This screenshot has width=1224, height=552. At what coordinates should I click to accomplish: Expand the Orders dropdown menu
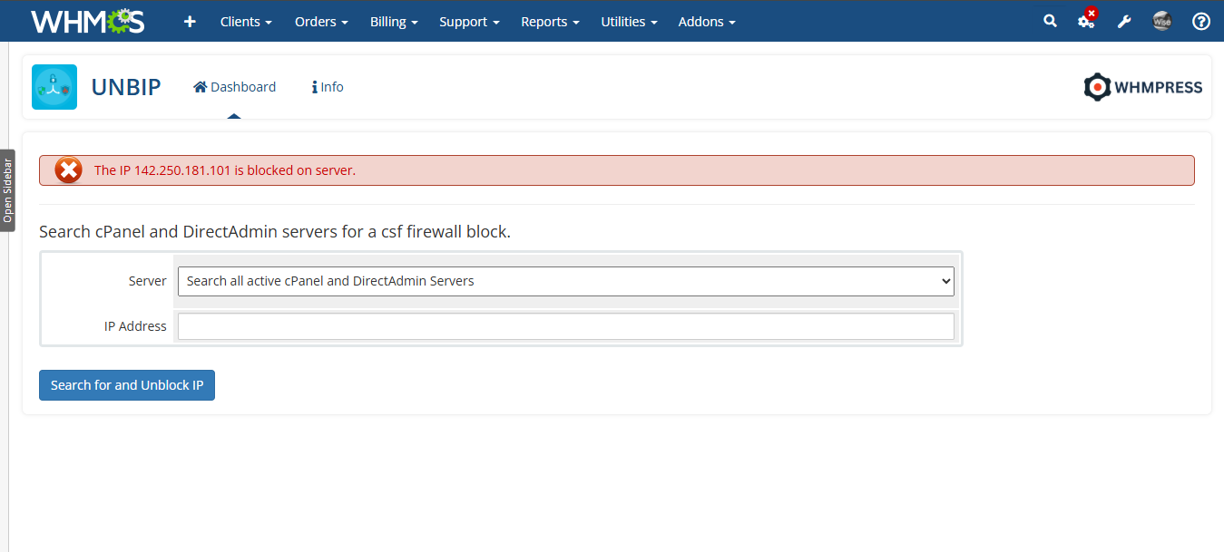(321, 21)
